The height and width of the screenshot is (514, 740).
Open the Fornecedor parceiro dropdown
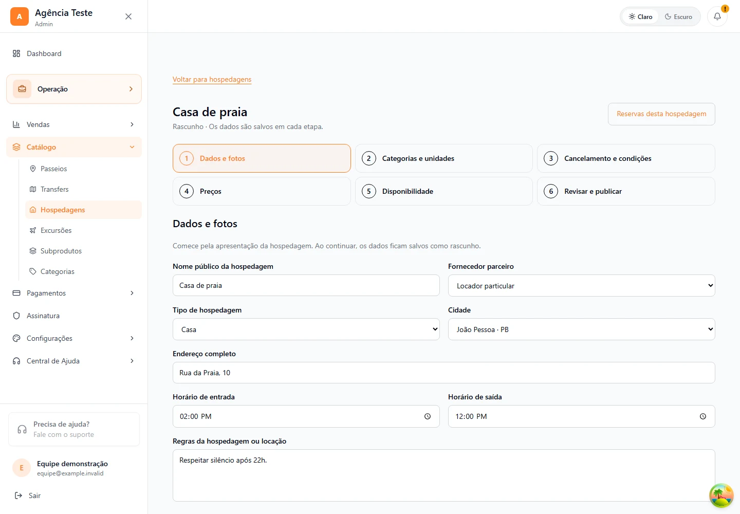coord(582,286)
